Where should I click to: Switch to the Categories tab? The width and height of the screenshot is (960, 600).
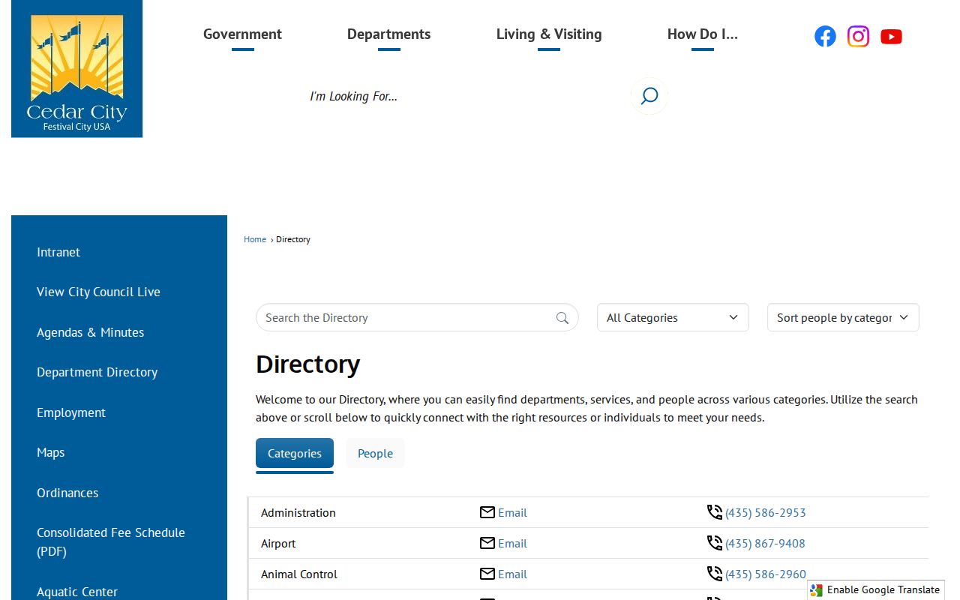(295, 453)
